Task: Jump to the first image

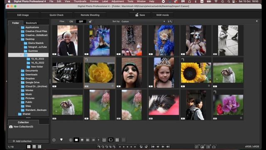Action: (153, 147)
